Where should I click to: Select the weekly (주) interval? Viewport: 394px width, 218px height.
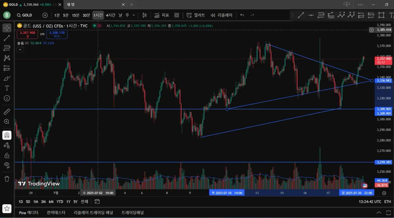[127, 15]
